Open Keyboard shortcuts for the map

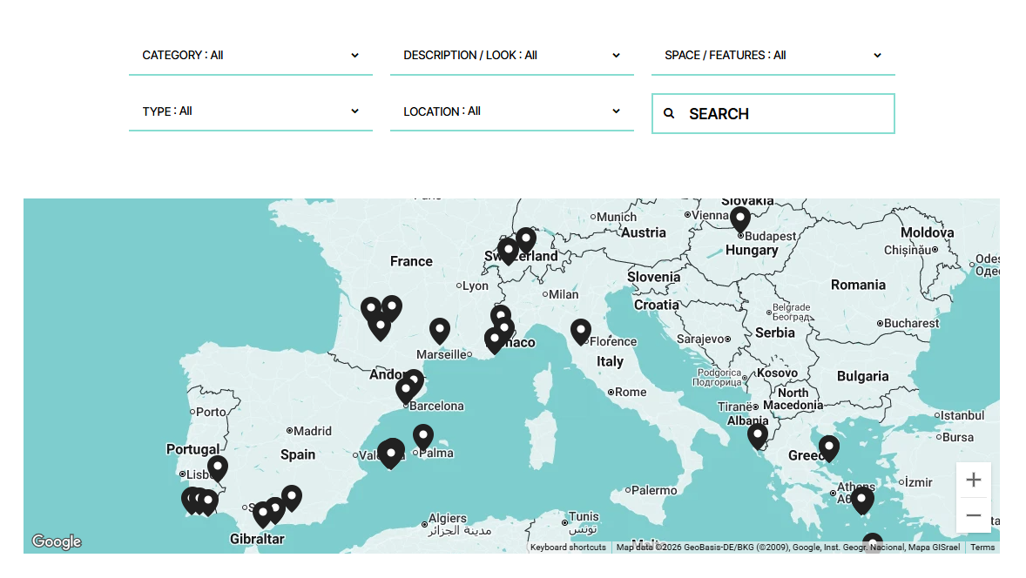(x=568, y=548)
